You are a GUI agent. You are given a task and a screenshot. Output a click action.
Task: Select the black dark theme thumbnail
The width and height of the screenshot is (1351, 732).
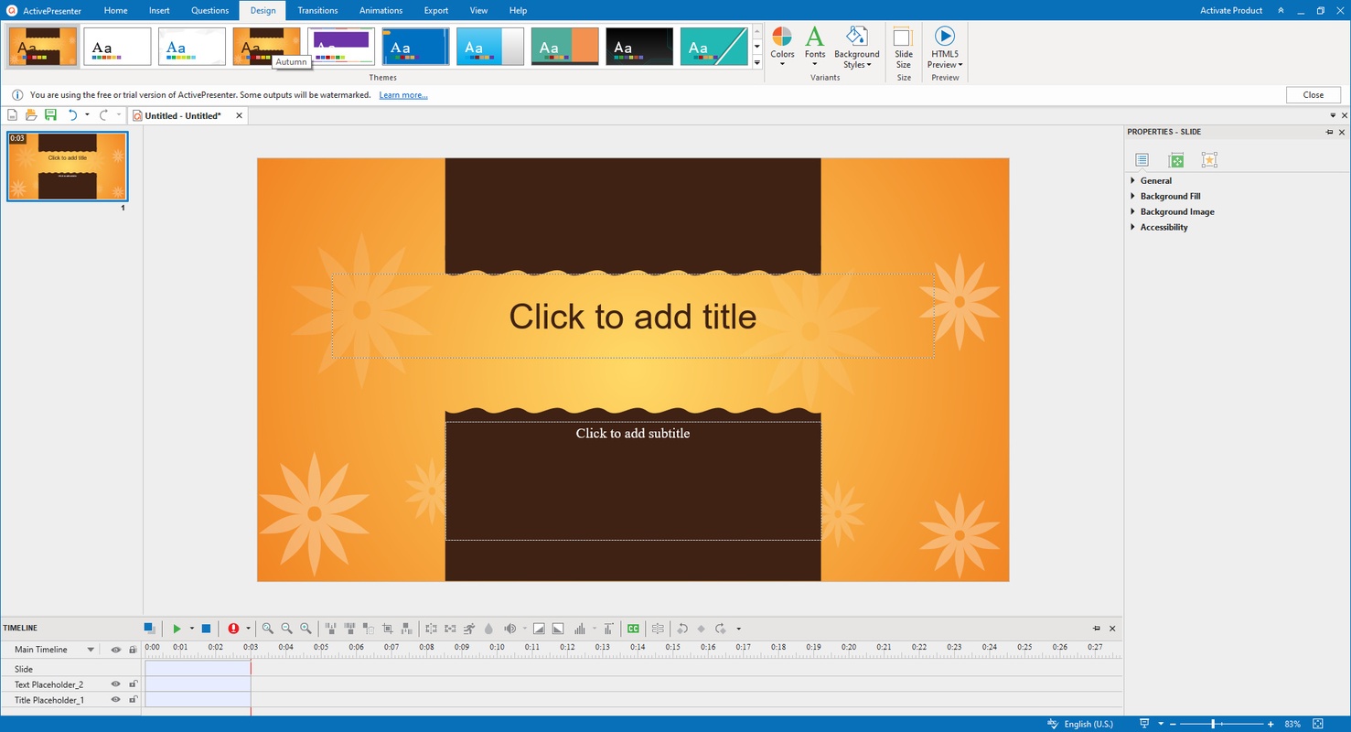(x=639, y=46)
